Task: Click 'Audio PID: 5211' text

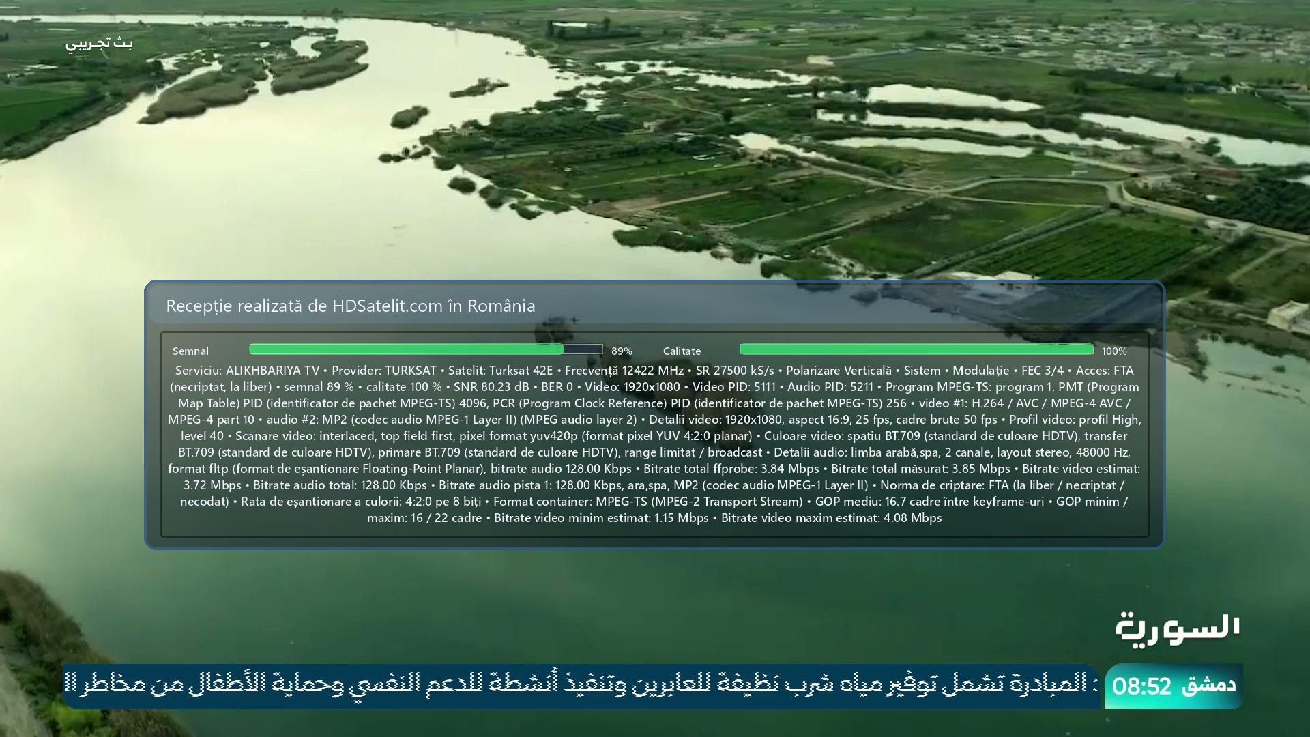Action: pyautogui.click(x=830, y=387)
